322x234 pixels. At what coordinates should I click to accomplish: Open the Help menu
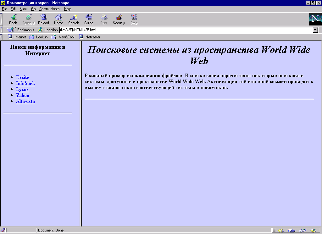click(68, 9)
